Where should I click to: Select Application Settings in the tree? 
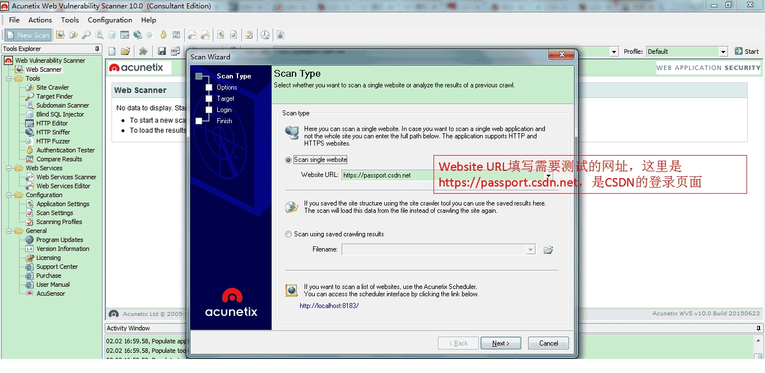click(63, 204)
